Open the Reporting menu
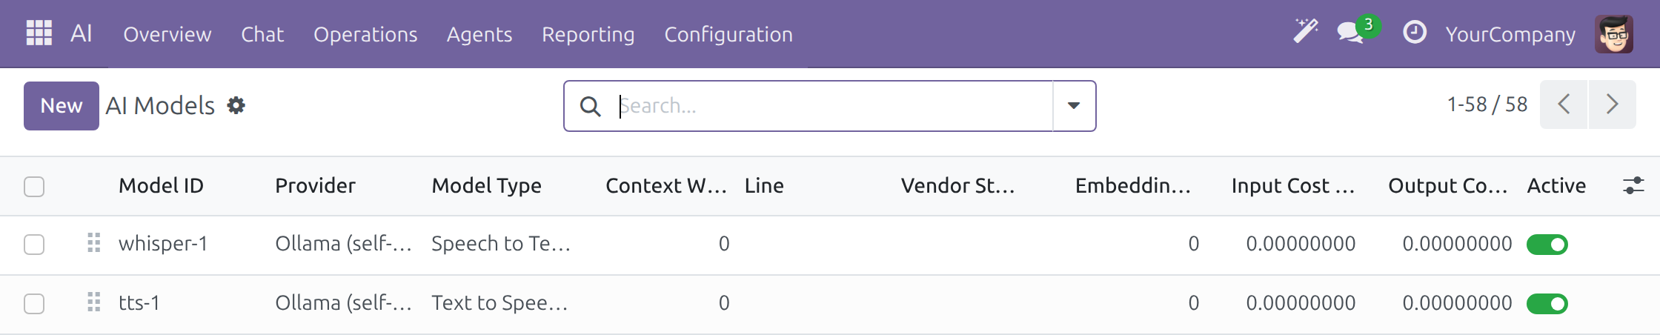 (x=588, y=34)
